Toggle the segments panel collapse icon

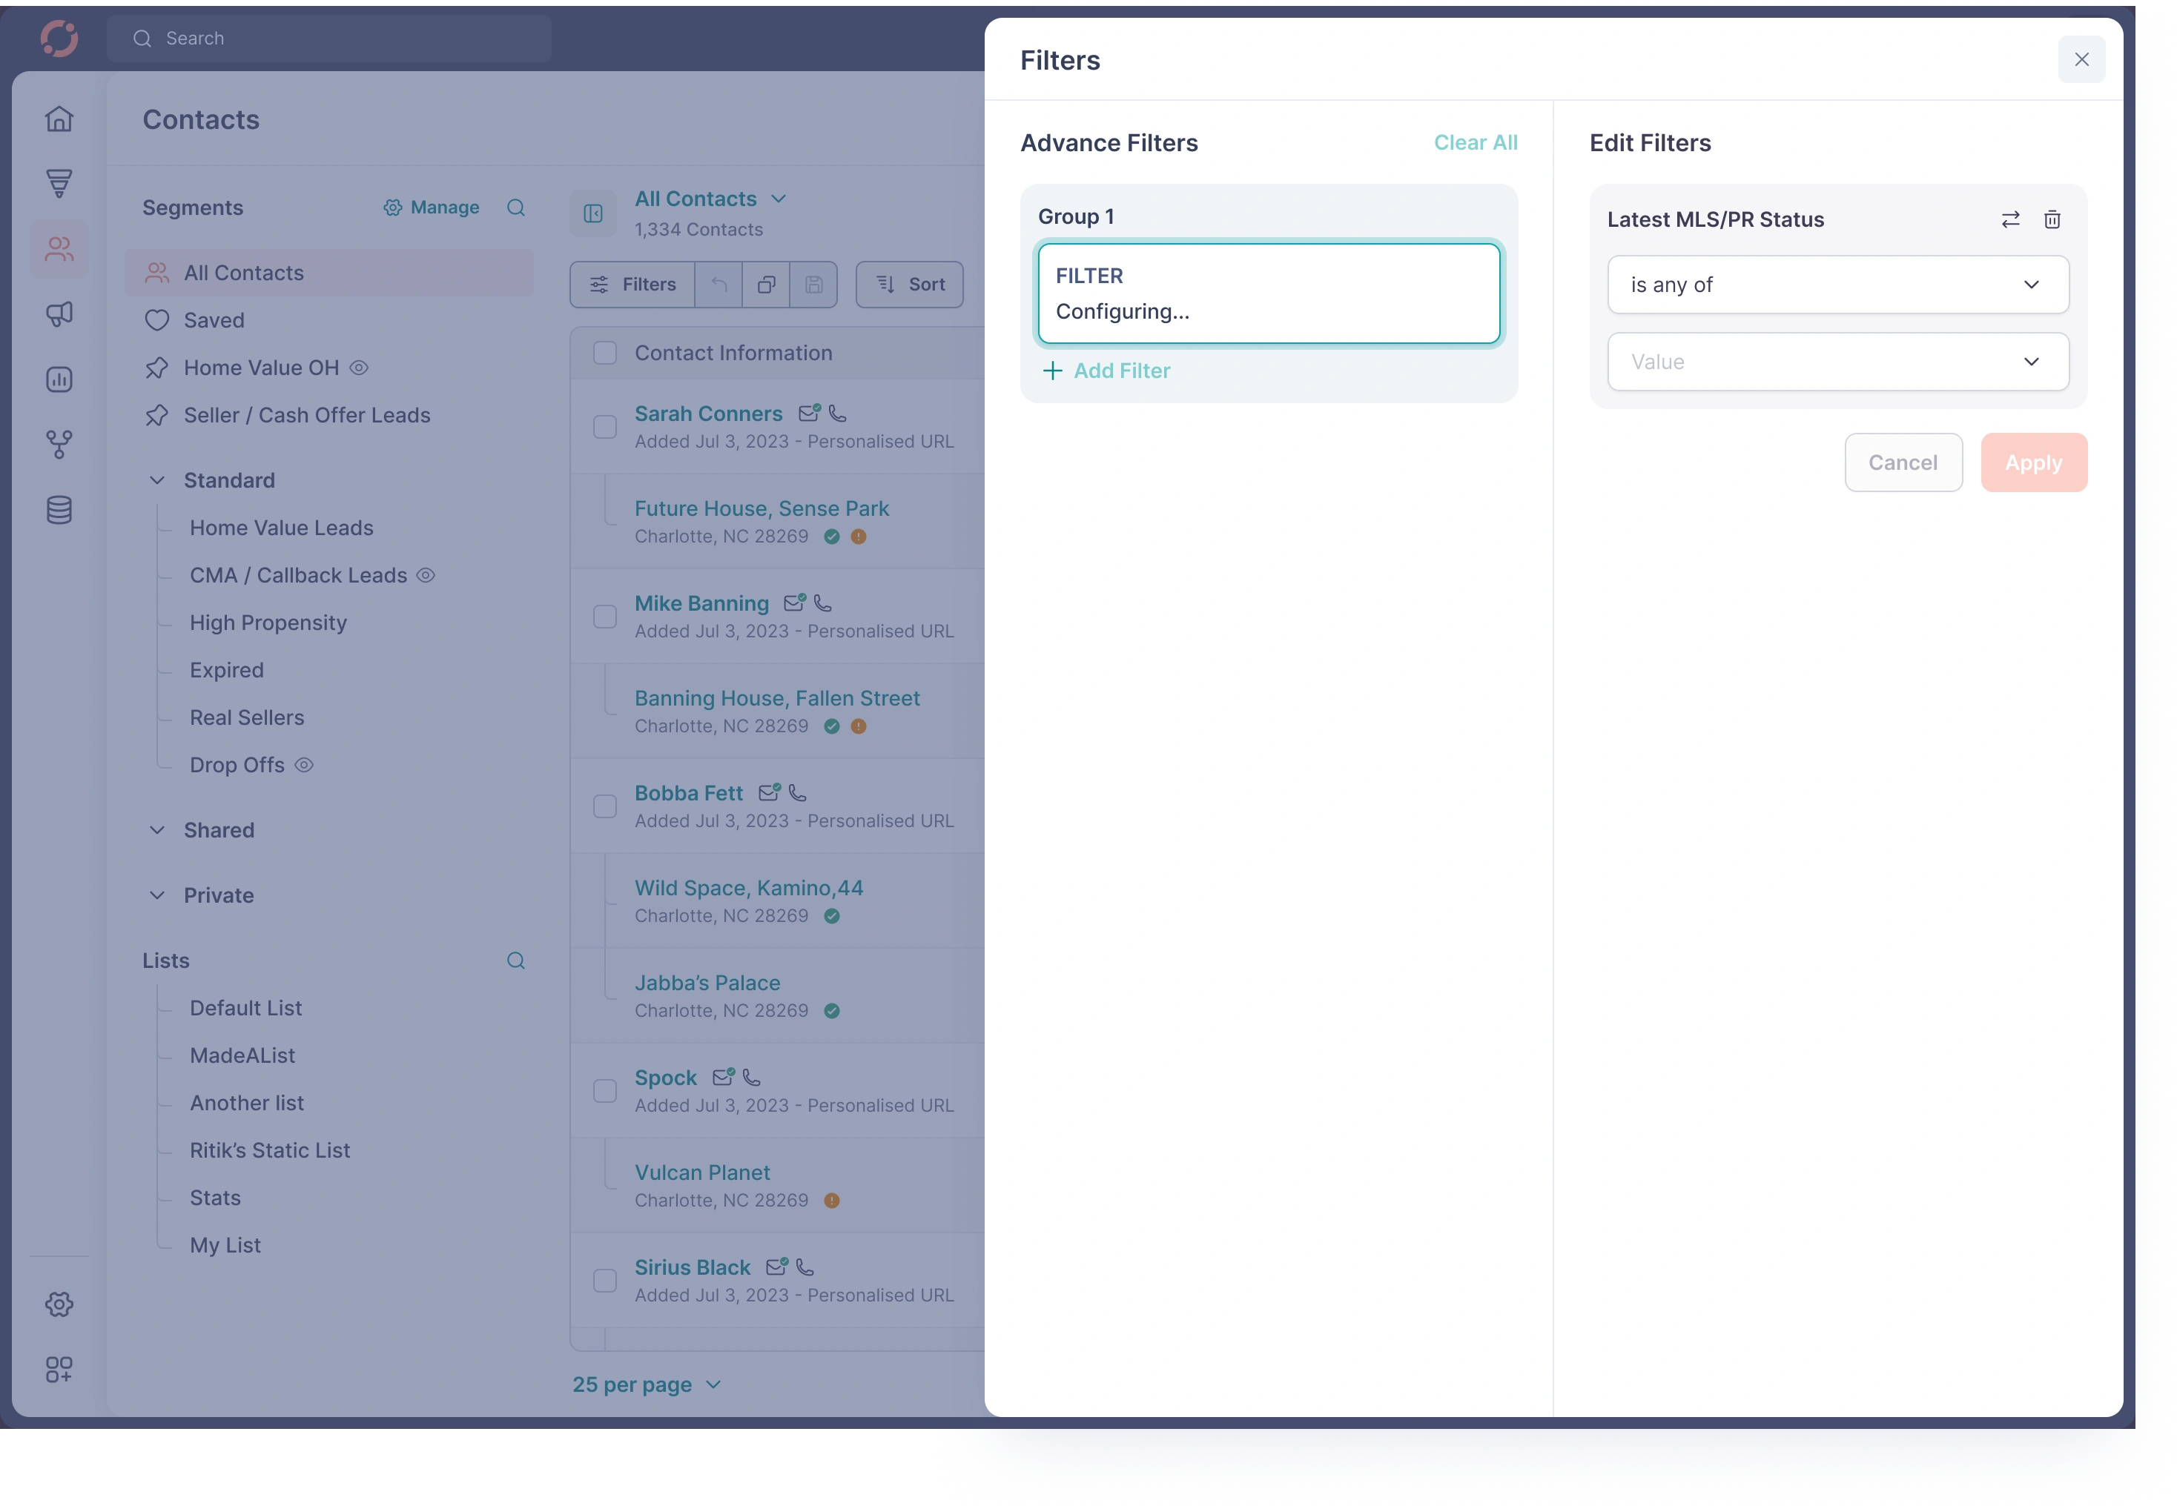(x=593, y=214)
